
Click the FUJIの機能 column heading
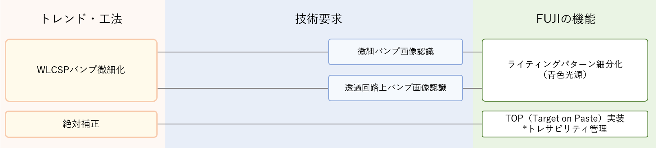[566, 19]
